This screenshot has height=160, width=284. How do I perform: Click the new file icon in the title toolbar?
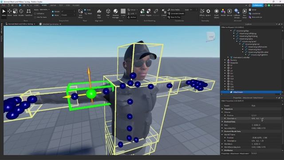point(9,5)
